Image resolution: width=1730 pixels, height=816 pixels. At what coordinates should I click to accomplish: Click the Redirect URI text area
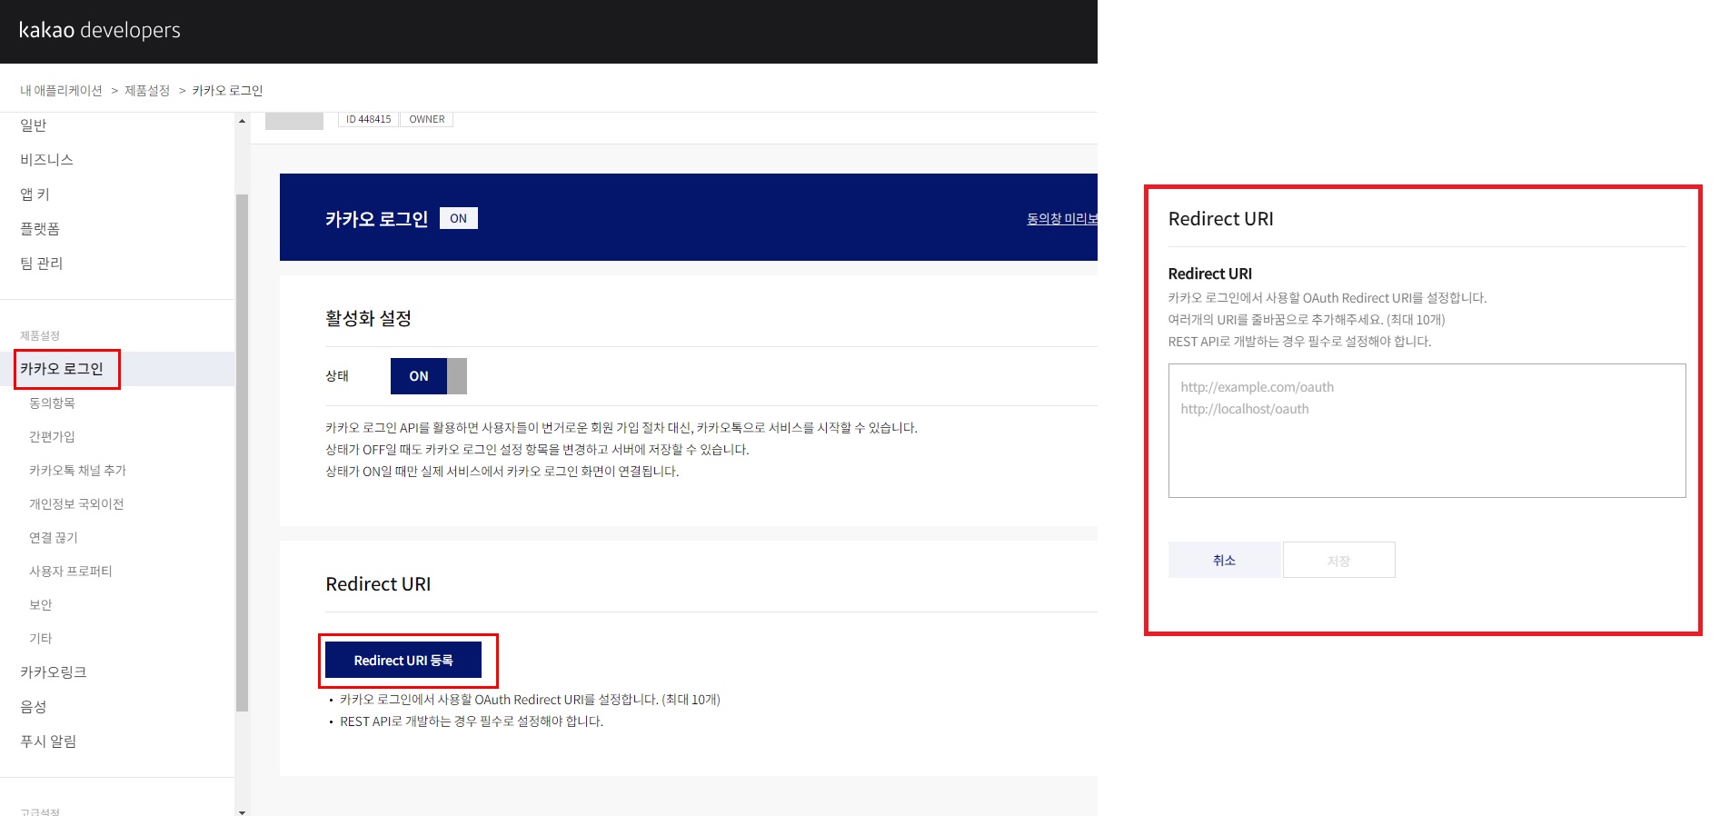1427,431
